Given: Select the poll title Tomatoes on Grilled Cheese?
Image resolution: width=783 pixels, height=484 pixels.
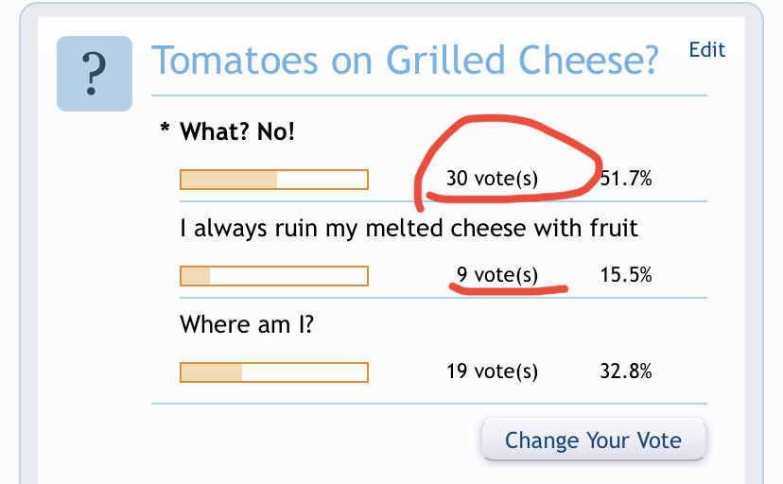Looking at the screenshot, I should 405,60.
